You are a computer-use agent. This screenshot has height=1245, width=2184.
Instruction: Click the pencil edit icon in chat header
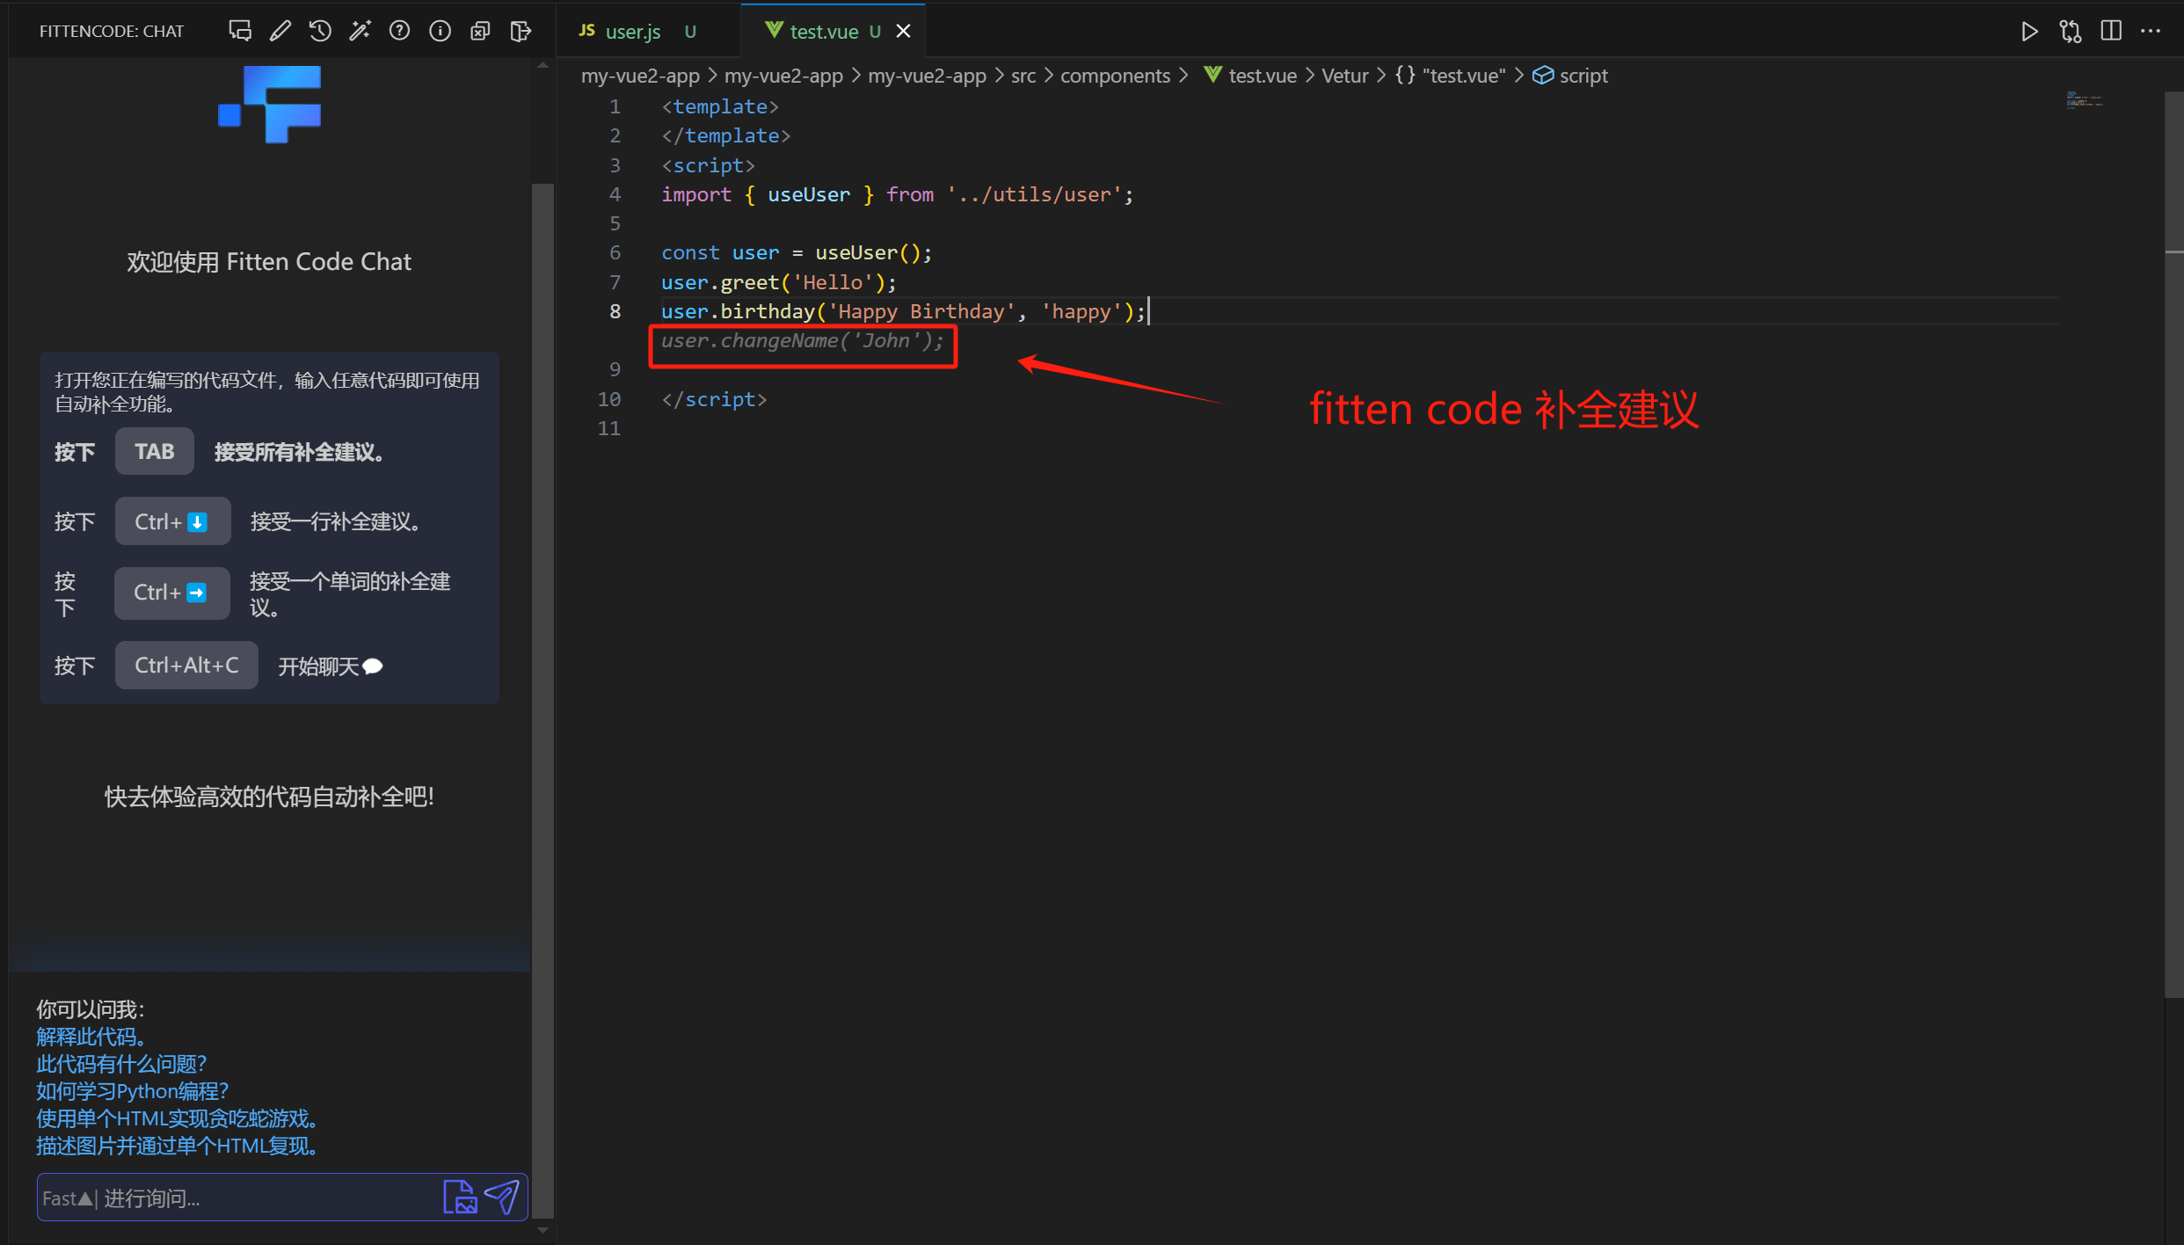[x=280, y=31]
